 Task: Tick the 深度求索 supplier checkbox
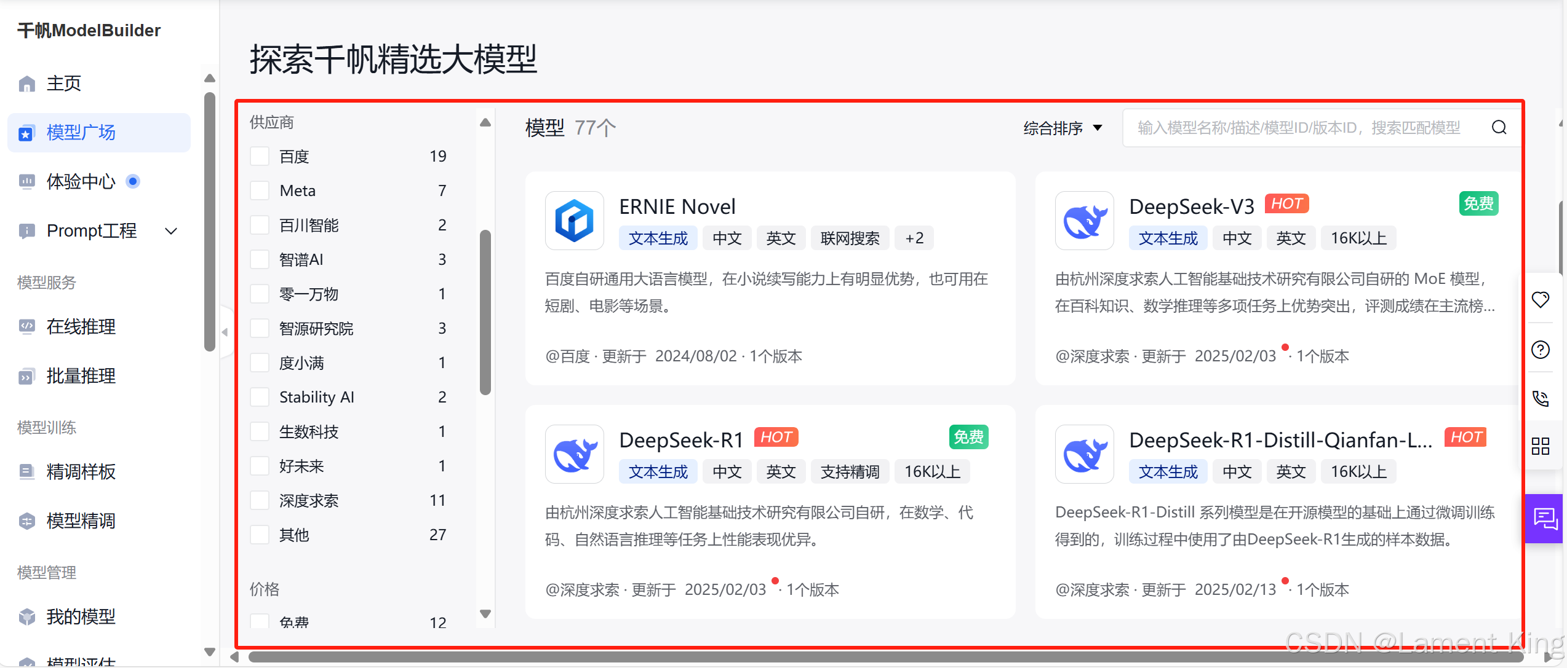(x=260, y=500)
